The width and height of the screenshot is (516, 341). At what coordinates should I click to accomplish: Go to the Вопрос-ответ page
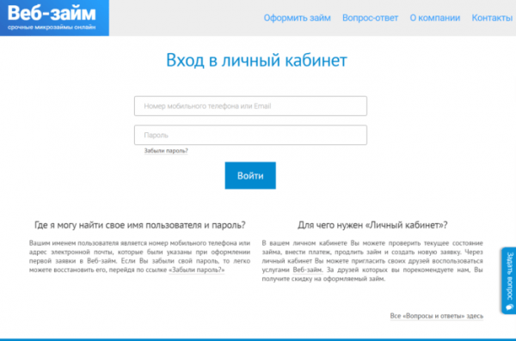370,18
